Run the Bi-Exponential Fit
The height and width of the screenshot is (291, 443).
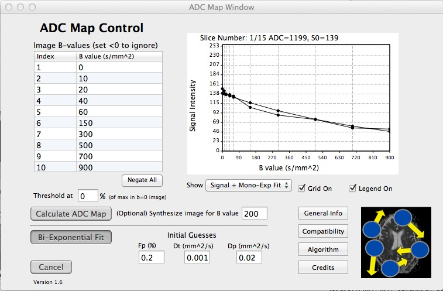tap(71, 237)
